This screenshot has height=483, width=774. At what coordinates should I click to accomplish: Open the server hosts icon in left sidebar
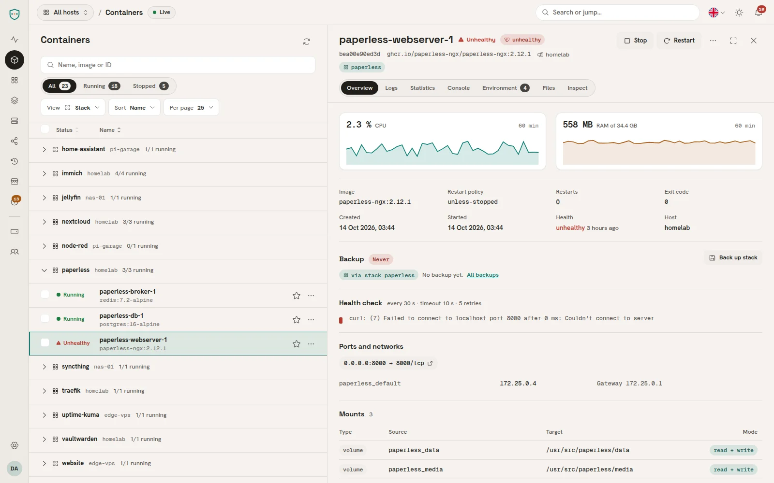[x=15, y=121]
